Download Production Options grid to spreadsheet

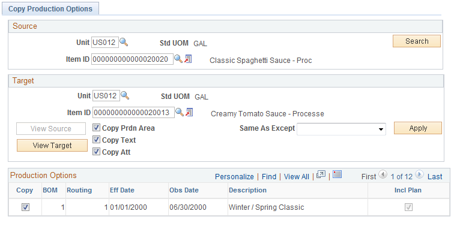pos(337,174)
